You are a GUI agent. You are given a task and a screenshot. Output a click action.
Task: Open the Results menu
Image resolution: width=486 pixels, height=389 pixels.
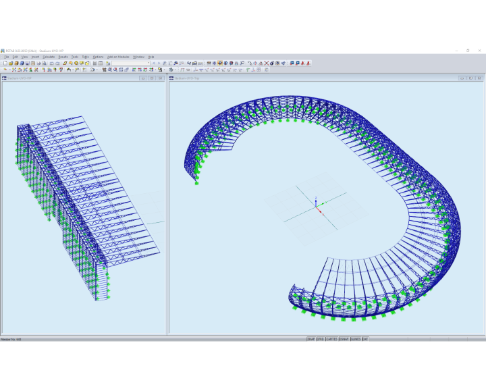point(63,57)
